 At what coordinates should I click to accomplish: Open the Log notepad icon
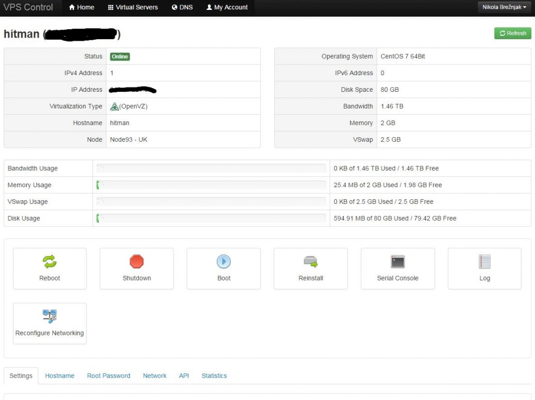pos(484,262)
